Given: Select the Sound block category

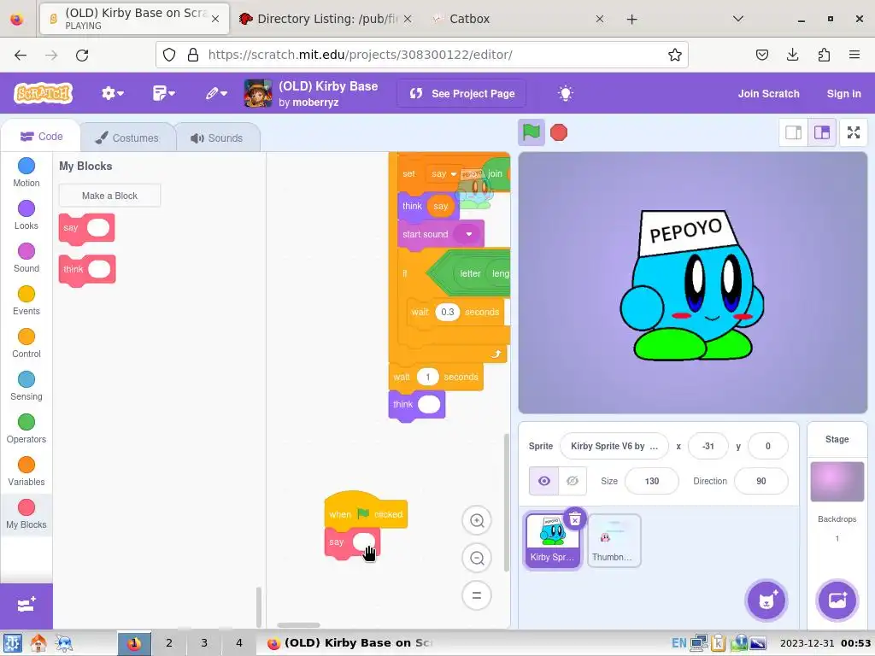Looking at the screenshot, I should 26,258.
